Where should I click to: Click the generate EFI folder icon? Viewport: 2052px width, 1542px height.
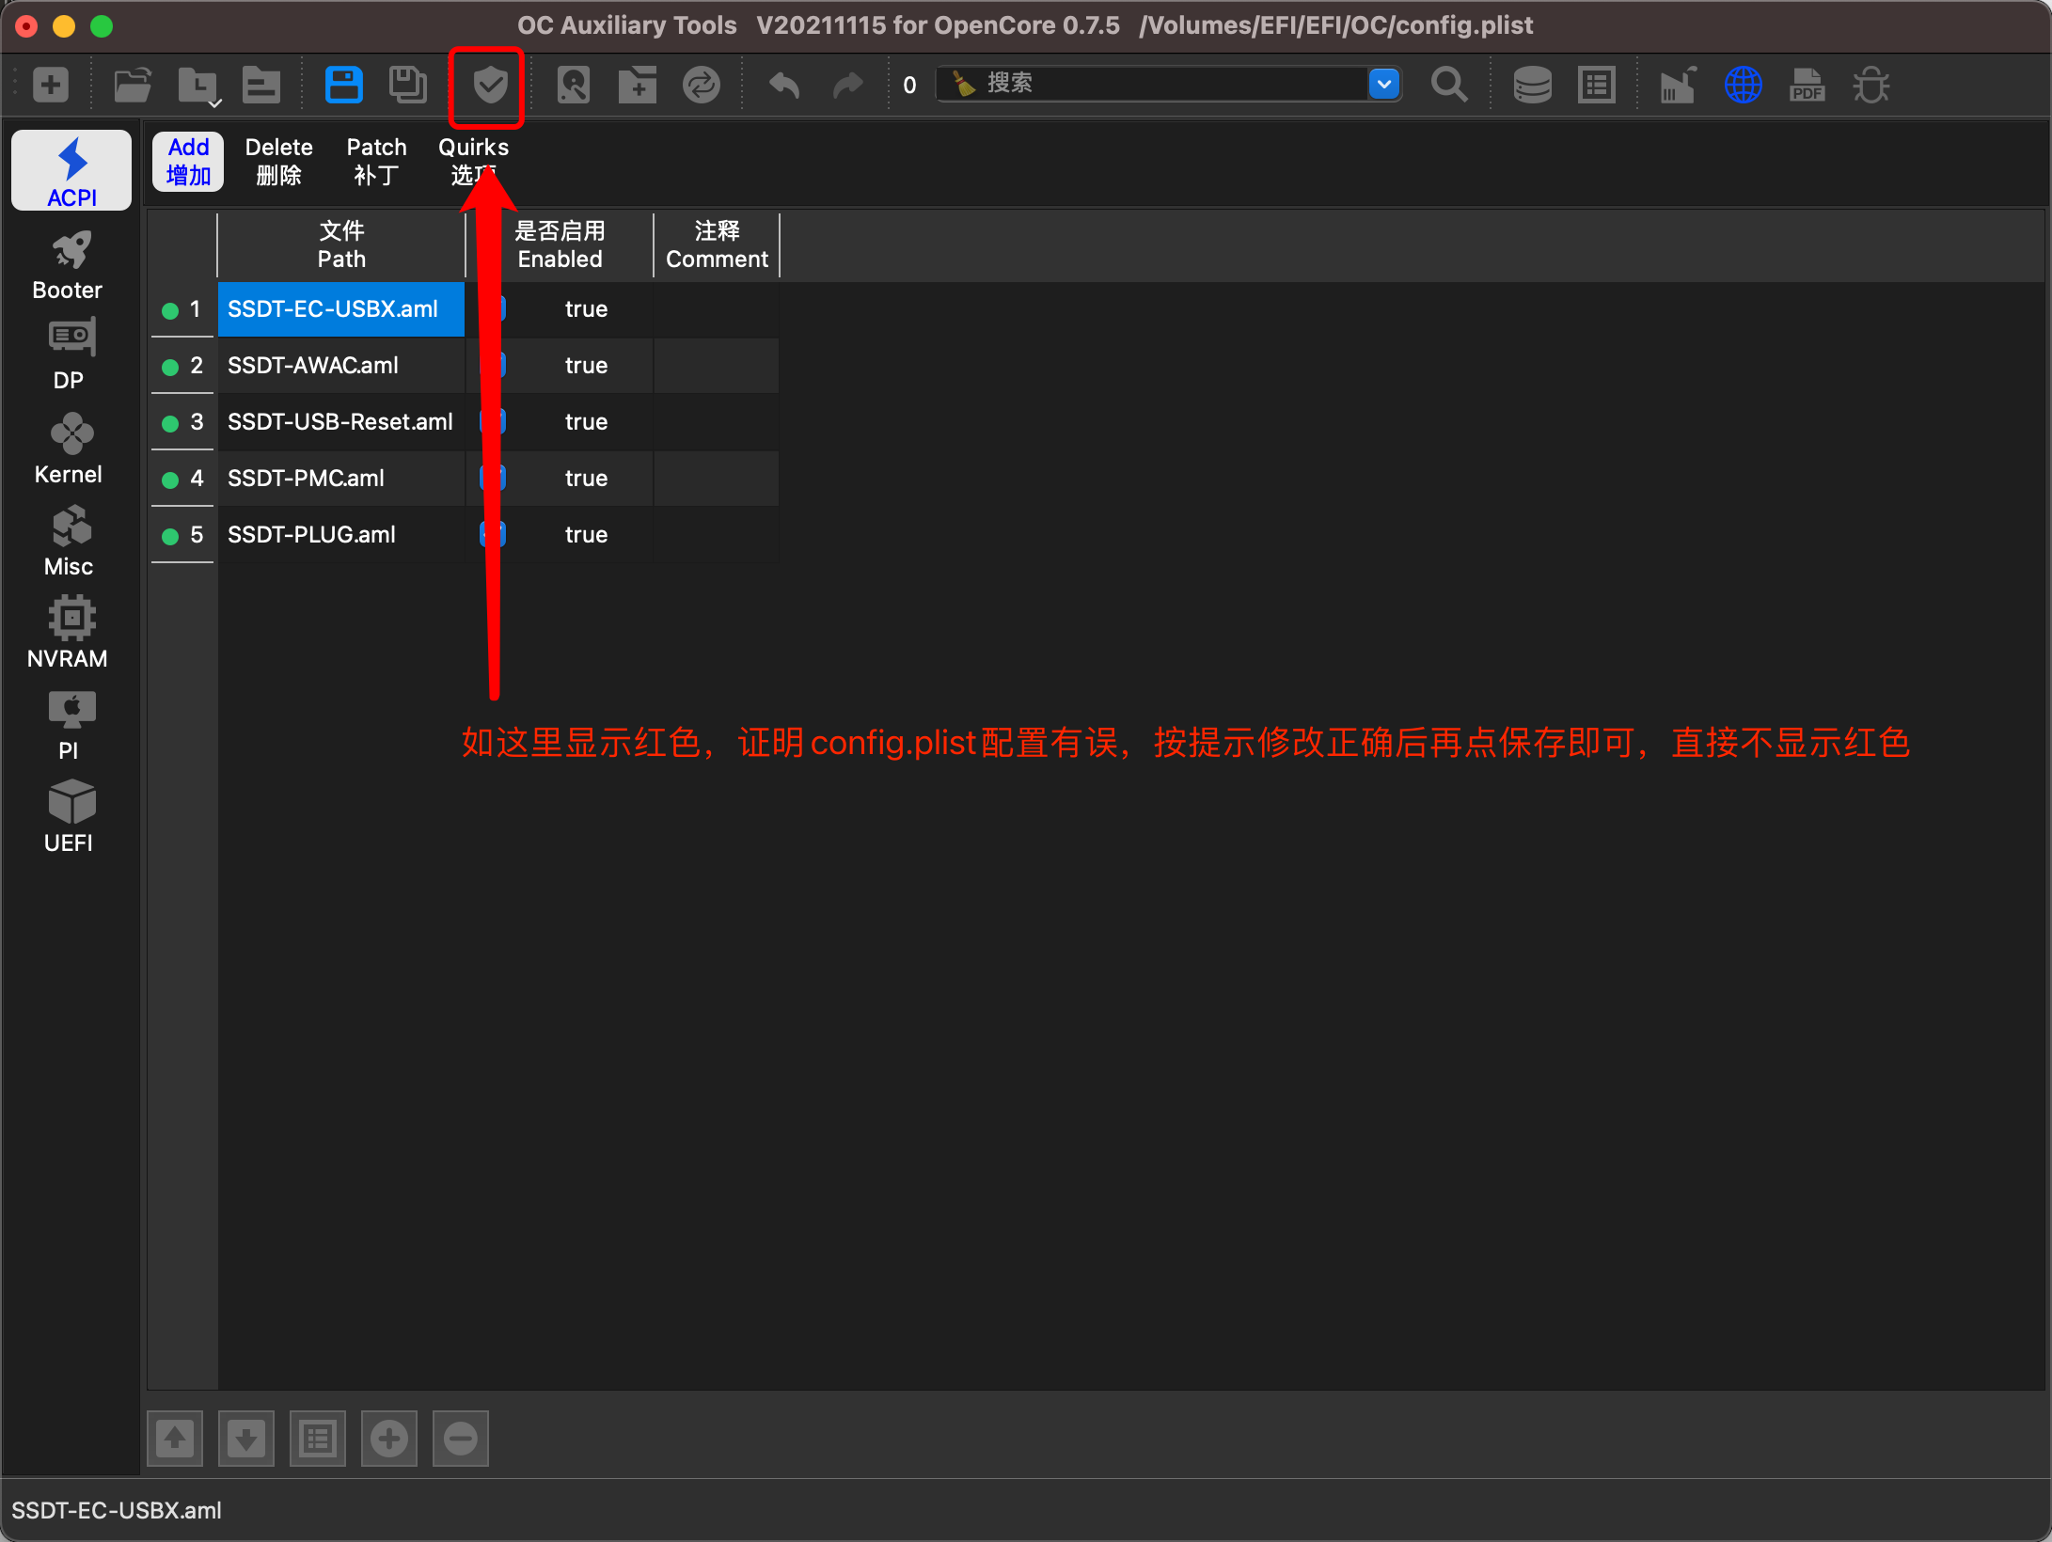(x=637, y=85)
